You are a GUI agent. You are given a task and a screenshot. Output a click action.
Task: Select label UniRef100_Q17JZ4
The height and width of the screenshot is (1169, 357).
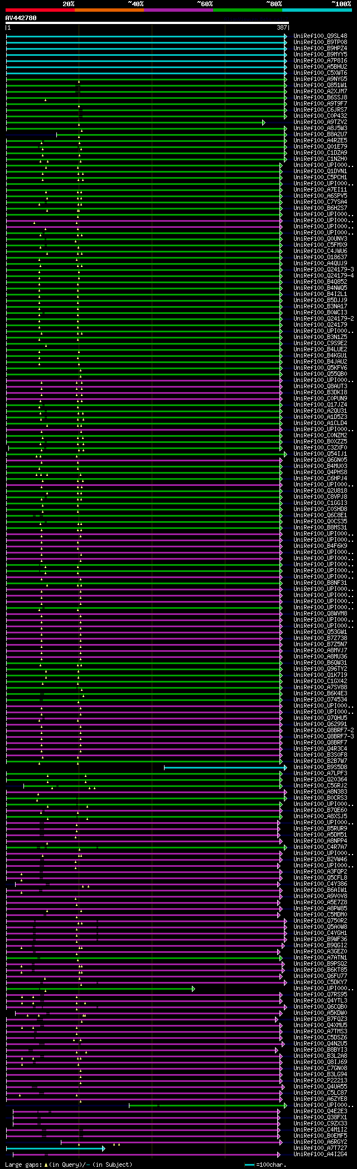coord(320,405)
